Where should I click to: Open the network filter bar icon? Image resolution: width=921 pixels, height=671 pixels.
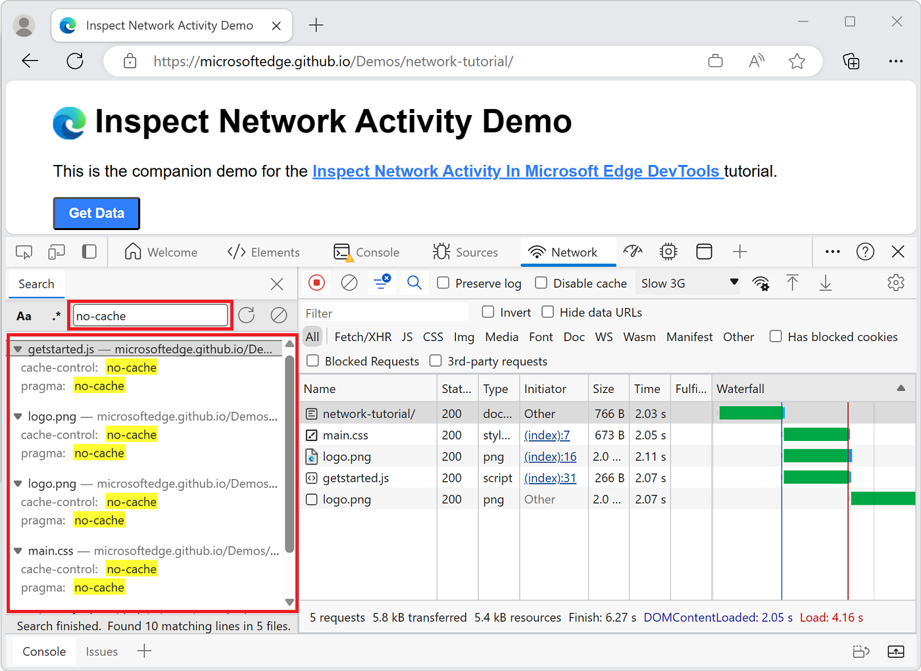point(382,283)
